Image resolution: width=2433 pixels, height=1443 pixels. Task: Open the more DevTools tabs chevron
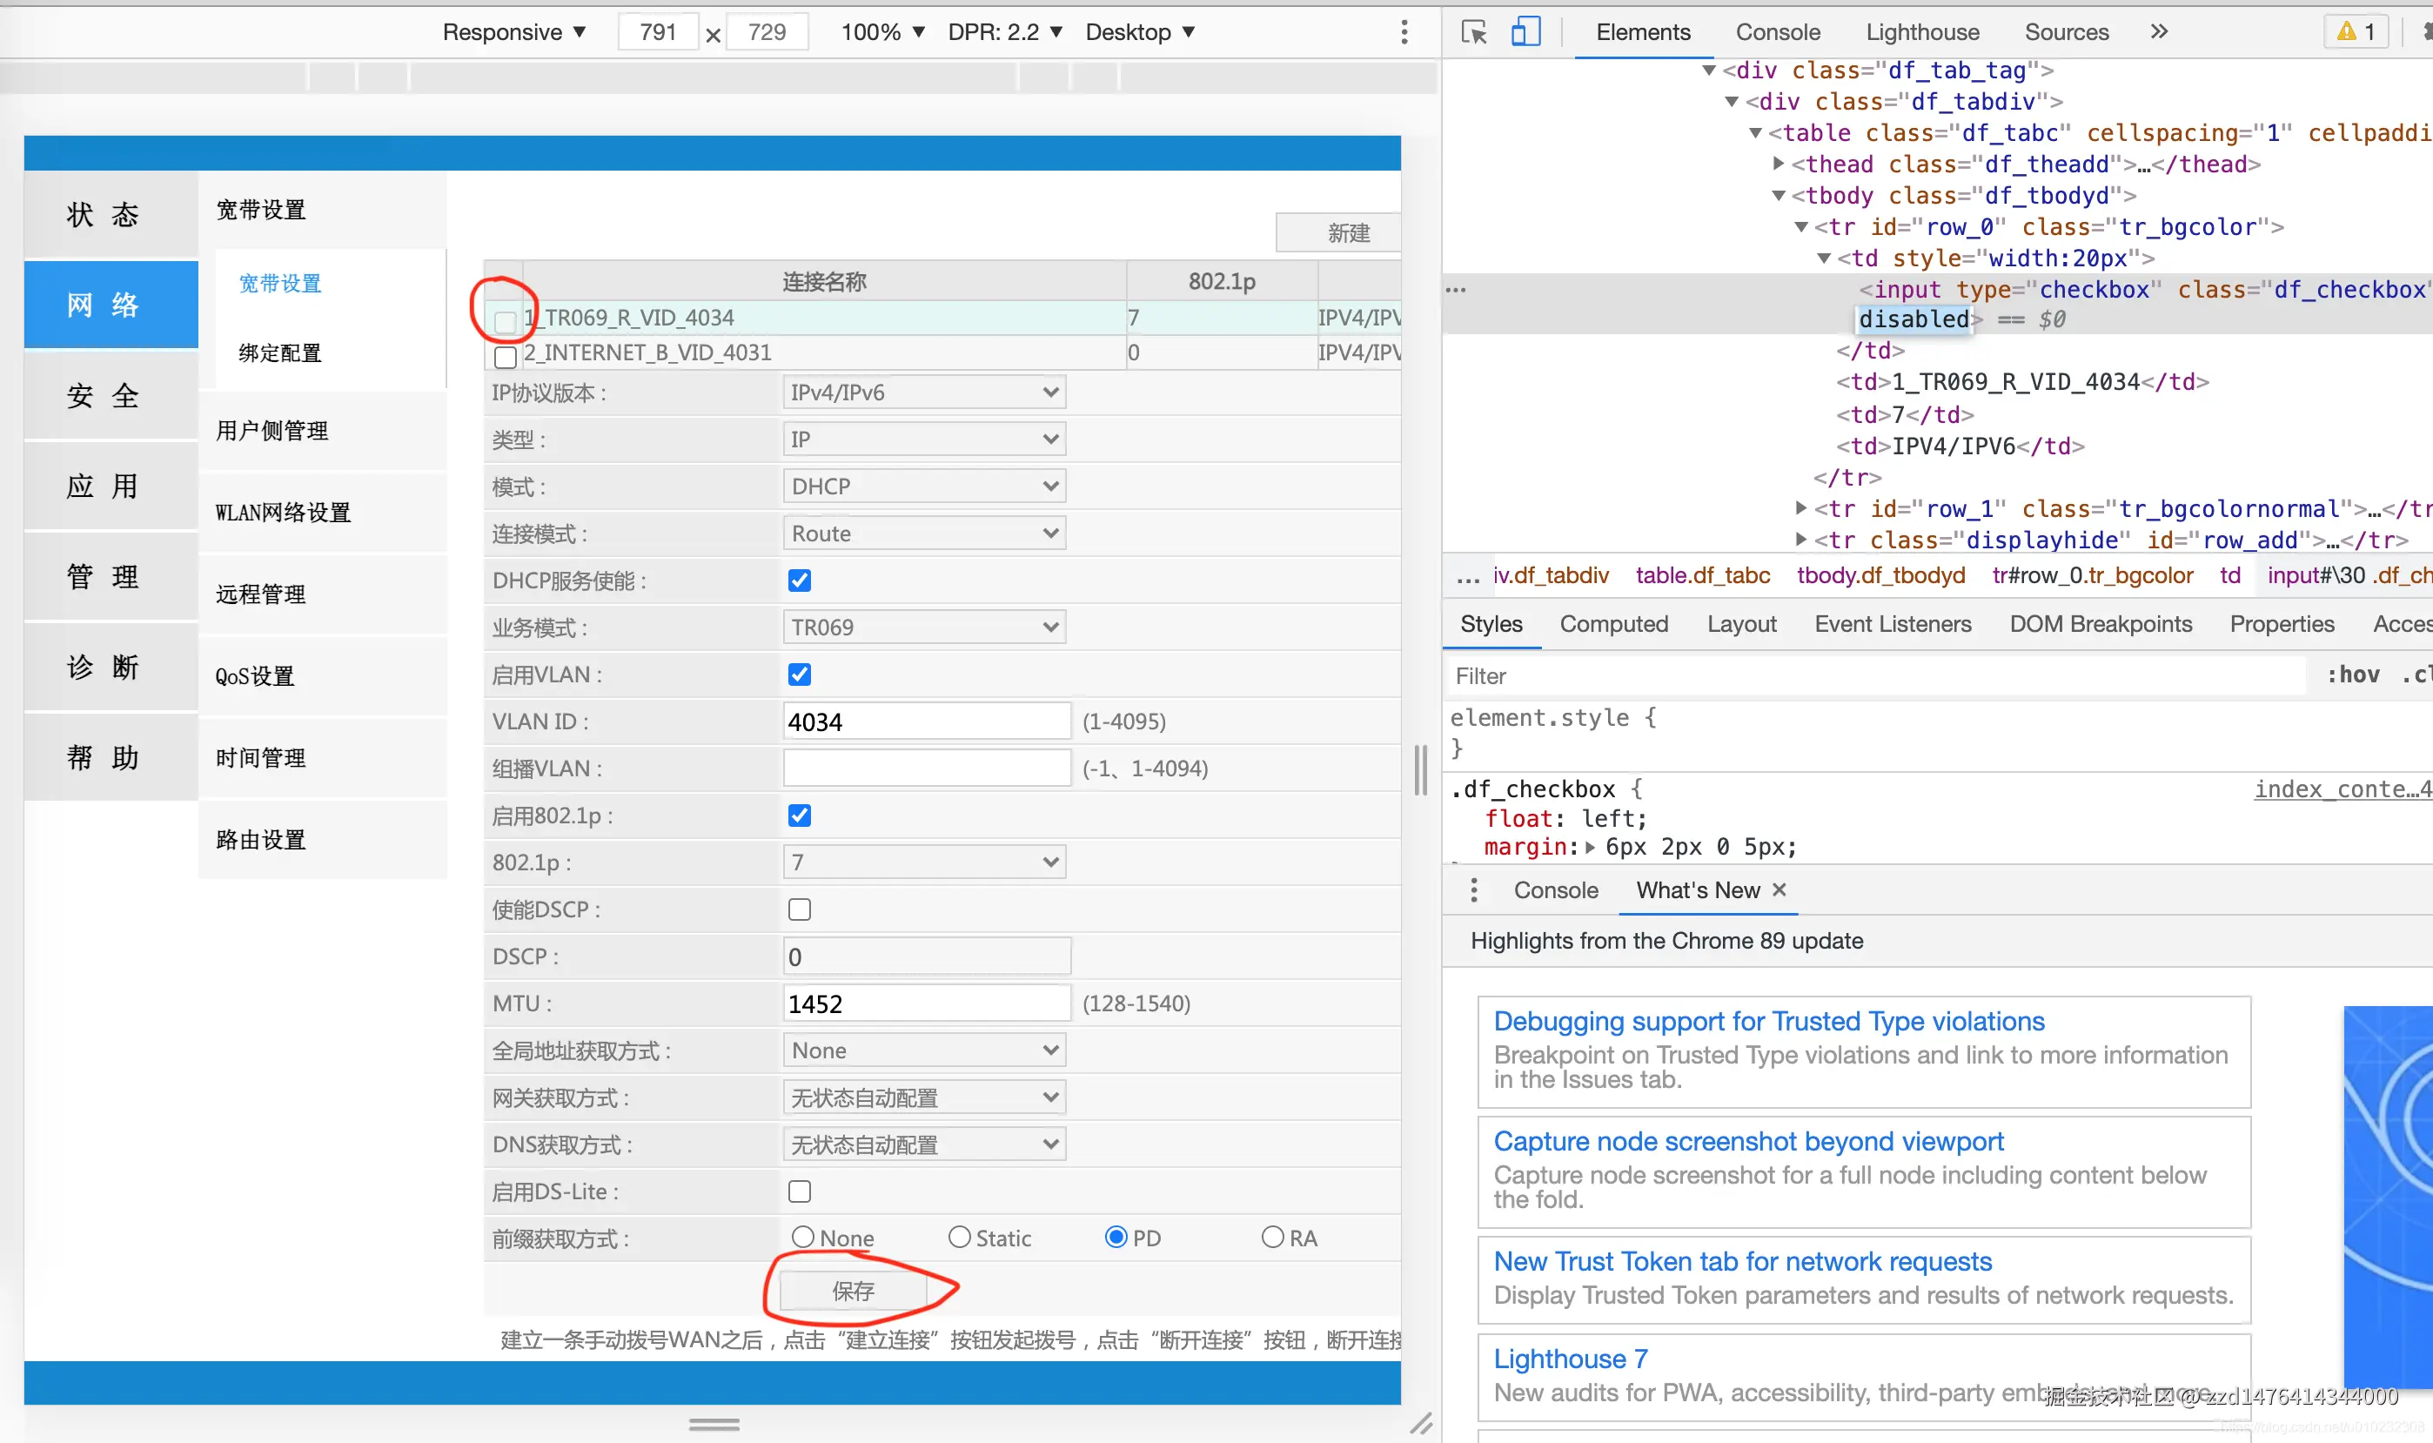click(x=2159, y=32)
